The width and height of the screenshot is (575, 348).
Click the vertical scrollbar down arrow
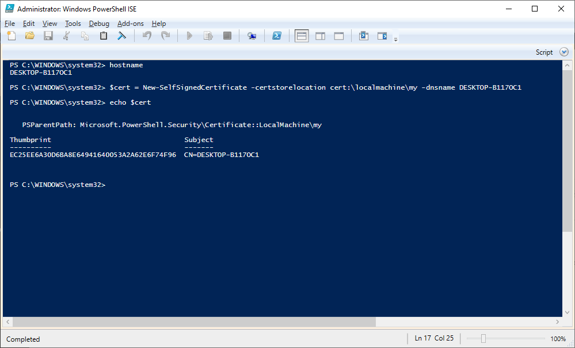click(x=568, y=312)
